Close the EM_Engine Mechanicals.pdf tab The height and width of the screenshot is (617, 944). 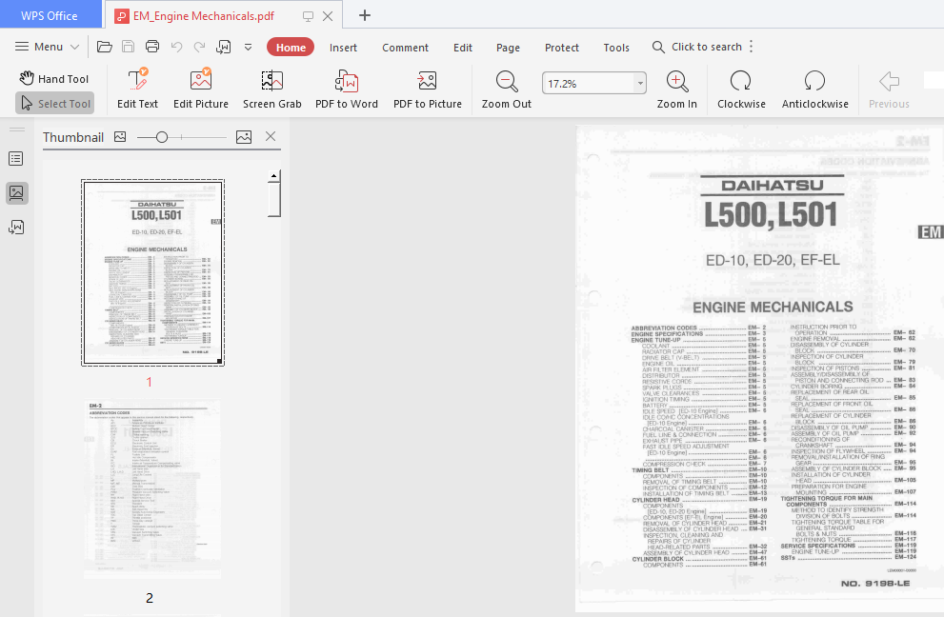click(328, 16)
